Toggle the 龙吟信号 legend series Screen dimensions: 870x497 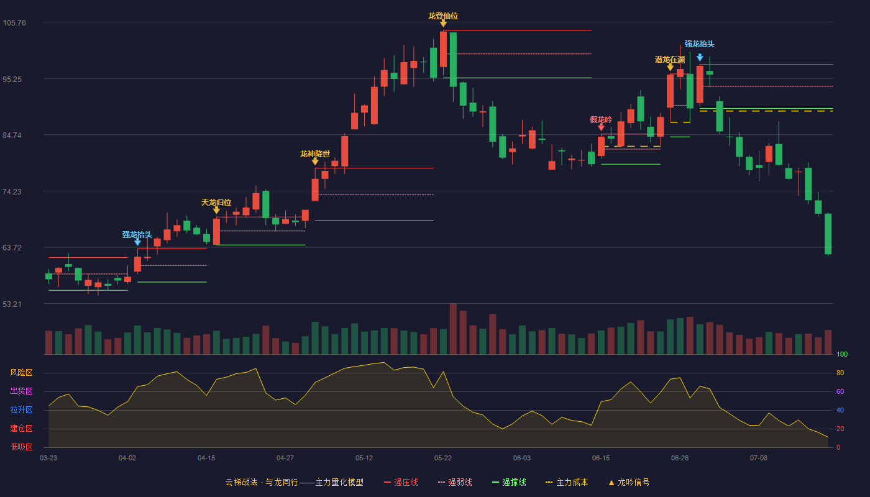click(x=629, y=482)
